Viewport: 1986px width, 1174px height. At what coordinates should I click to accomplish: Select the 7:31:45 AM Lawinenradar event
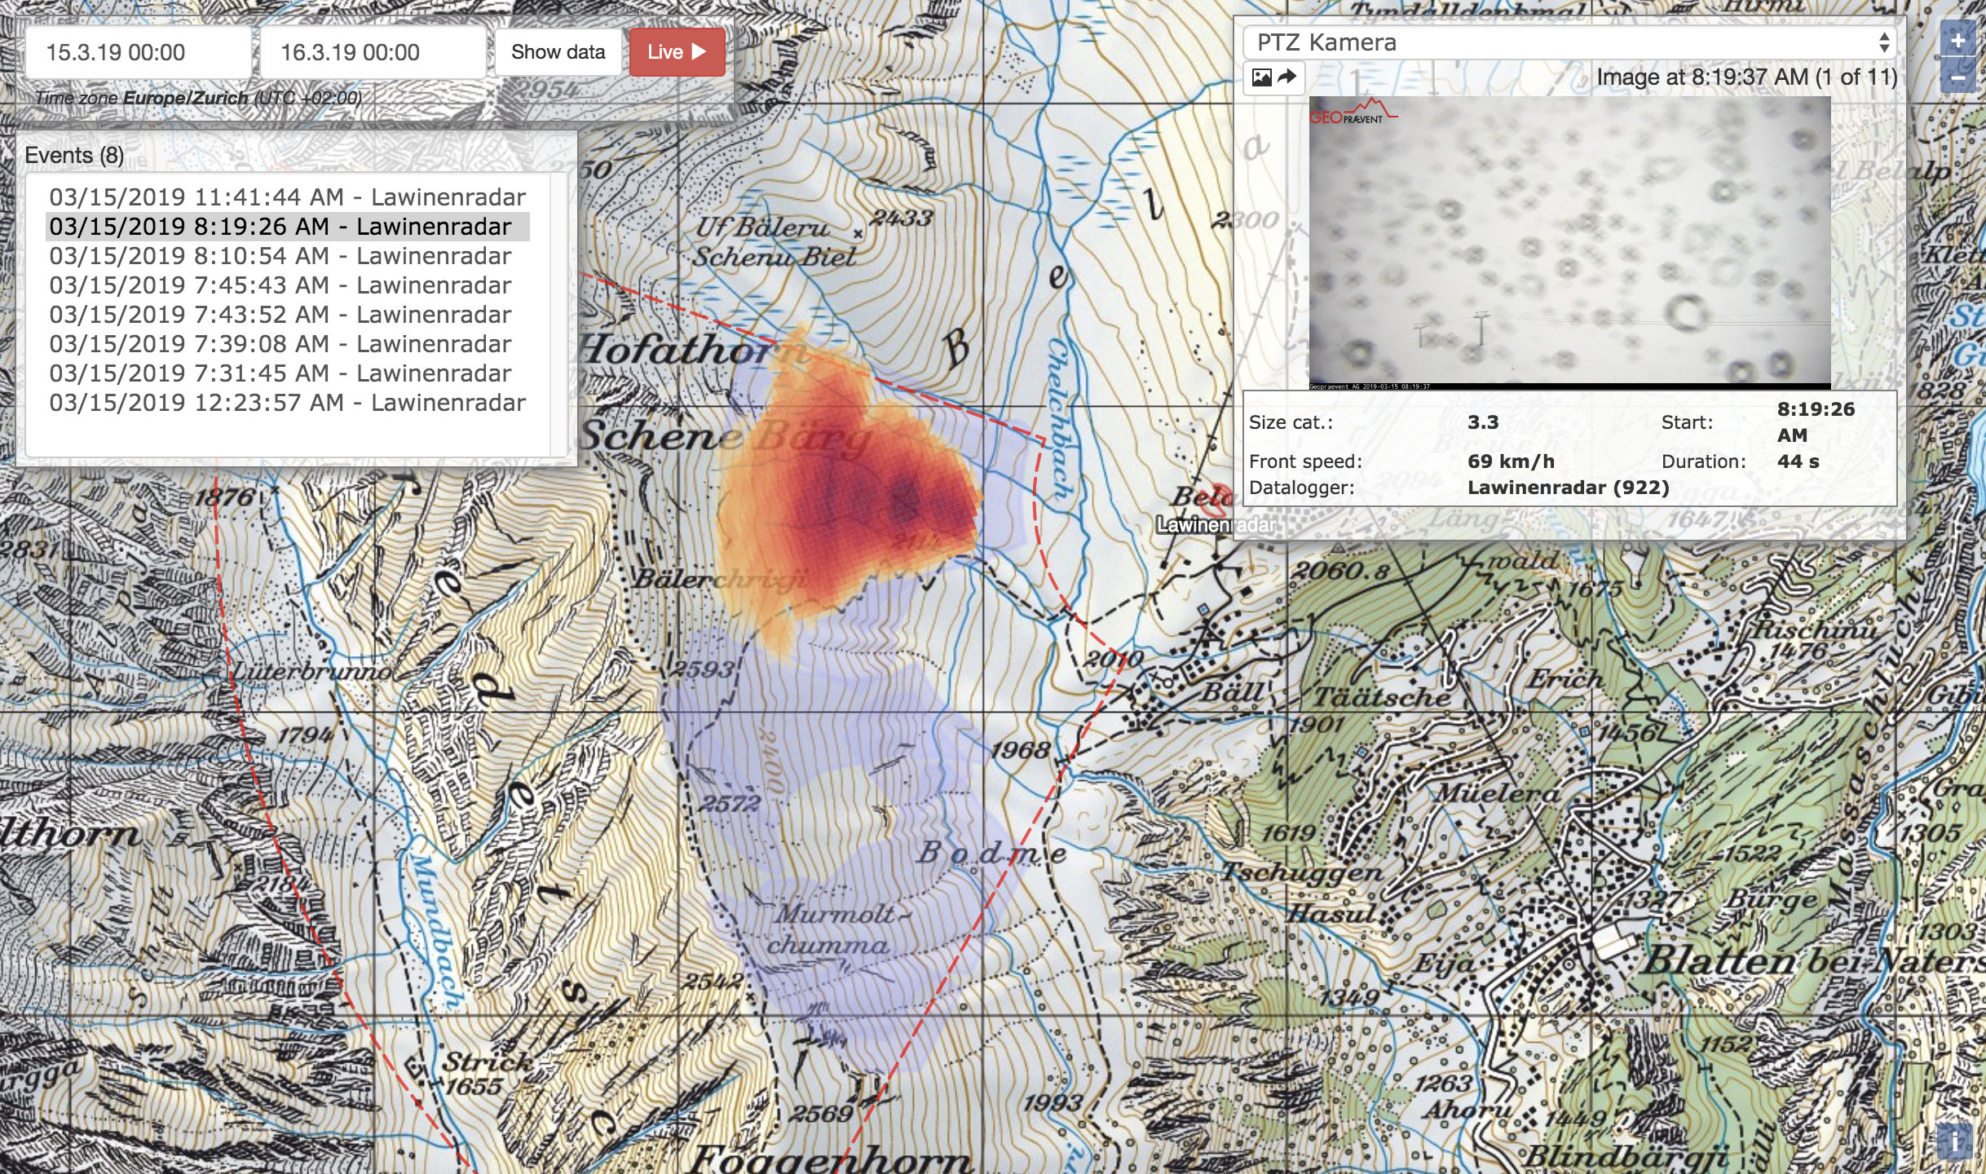pos(288,373)
